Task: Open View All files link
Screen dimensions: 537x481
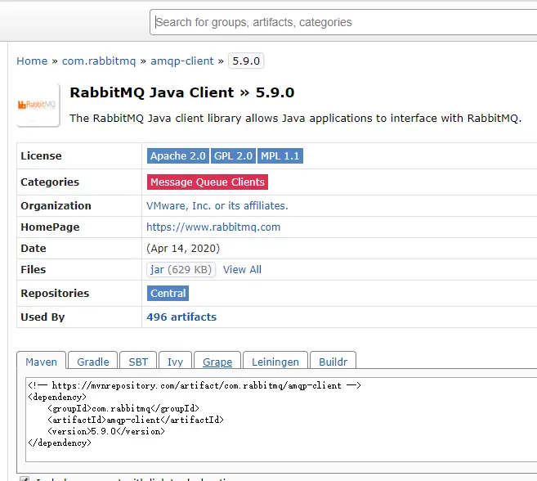Action: tap(242, 269)
